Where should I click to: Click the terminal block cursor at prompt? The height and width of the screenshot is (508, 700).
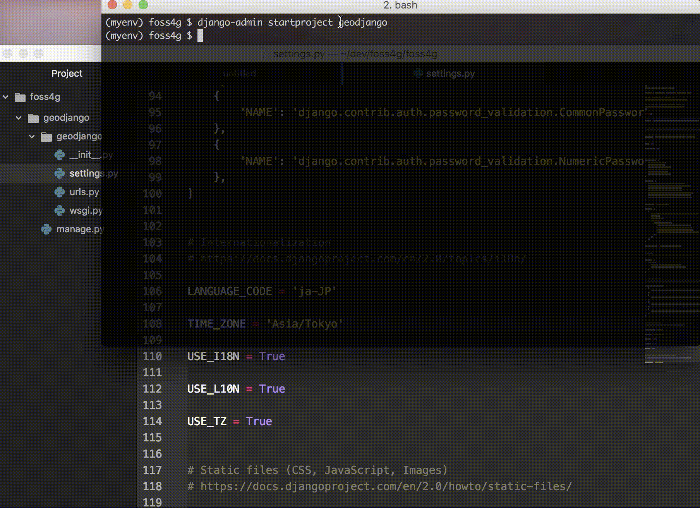point(200,36)
